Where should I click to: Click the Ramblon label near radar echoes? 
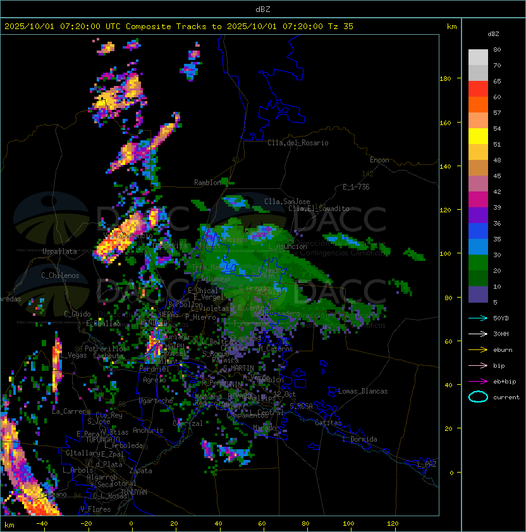(207, 183)
